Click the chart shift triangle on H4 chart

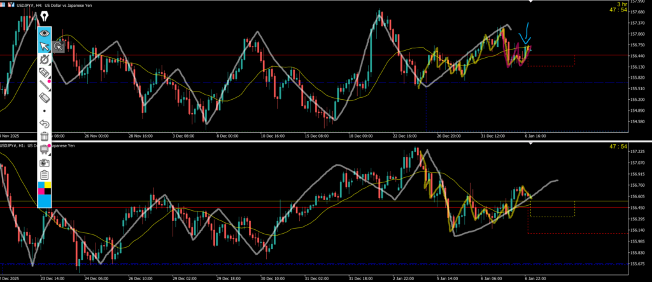point(530,3)
